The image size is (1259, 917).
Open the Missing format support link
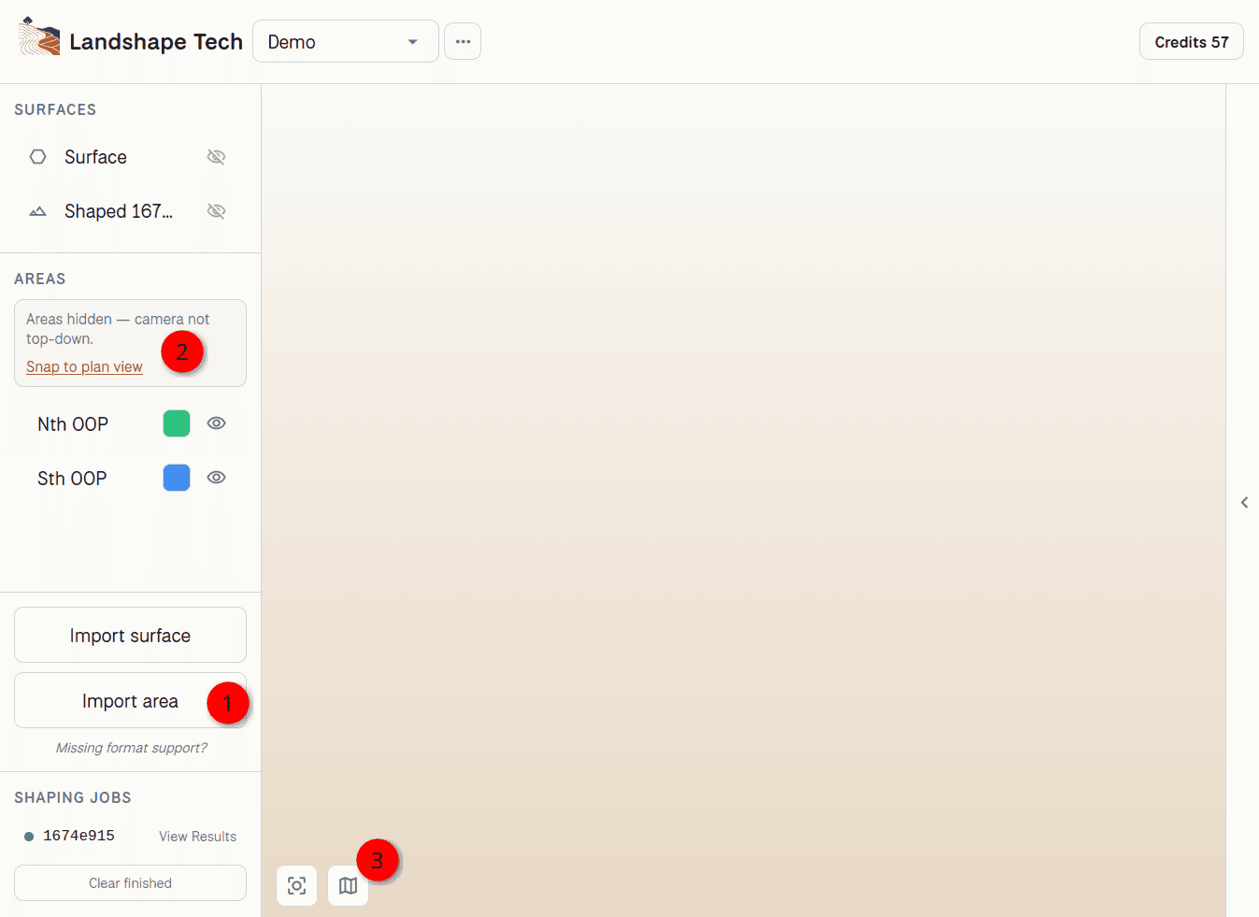click(x=131, y=748)
